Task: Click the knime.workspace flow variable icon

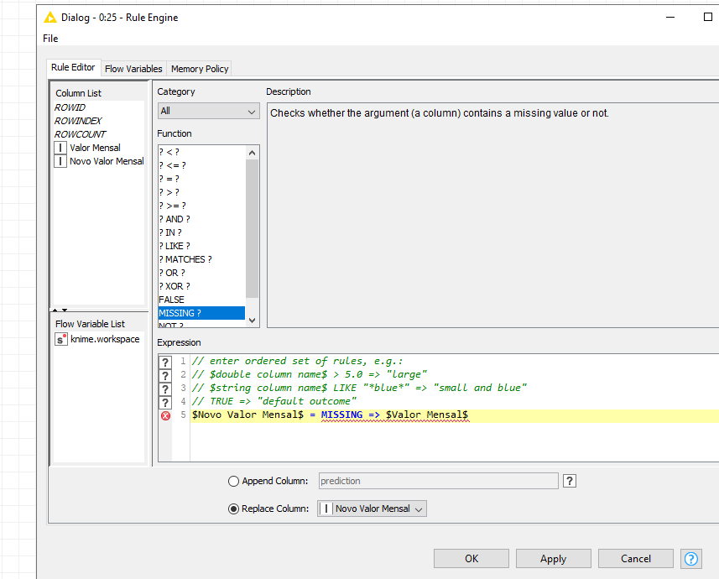Action: [61, 339]
